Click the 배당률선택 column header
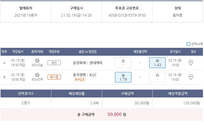This screenshot has width=204, height=129. [140, 51]
